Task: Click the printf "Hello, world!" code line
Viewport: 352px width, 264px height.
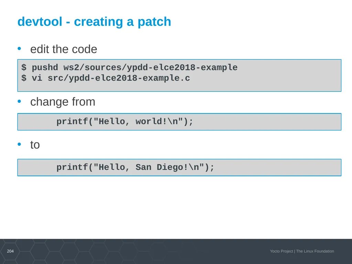Action: [125, 122]
